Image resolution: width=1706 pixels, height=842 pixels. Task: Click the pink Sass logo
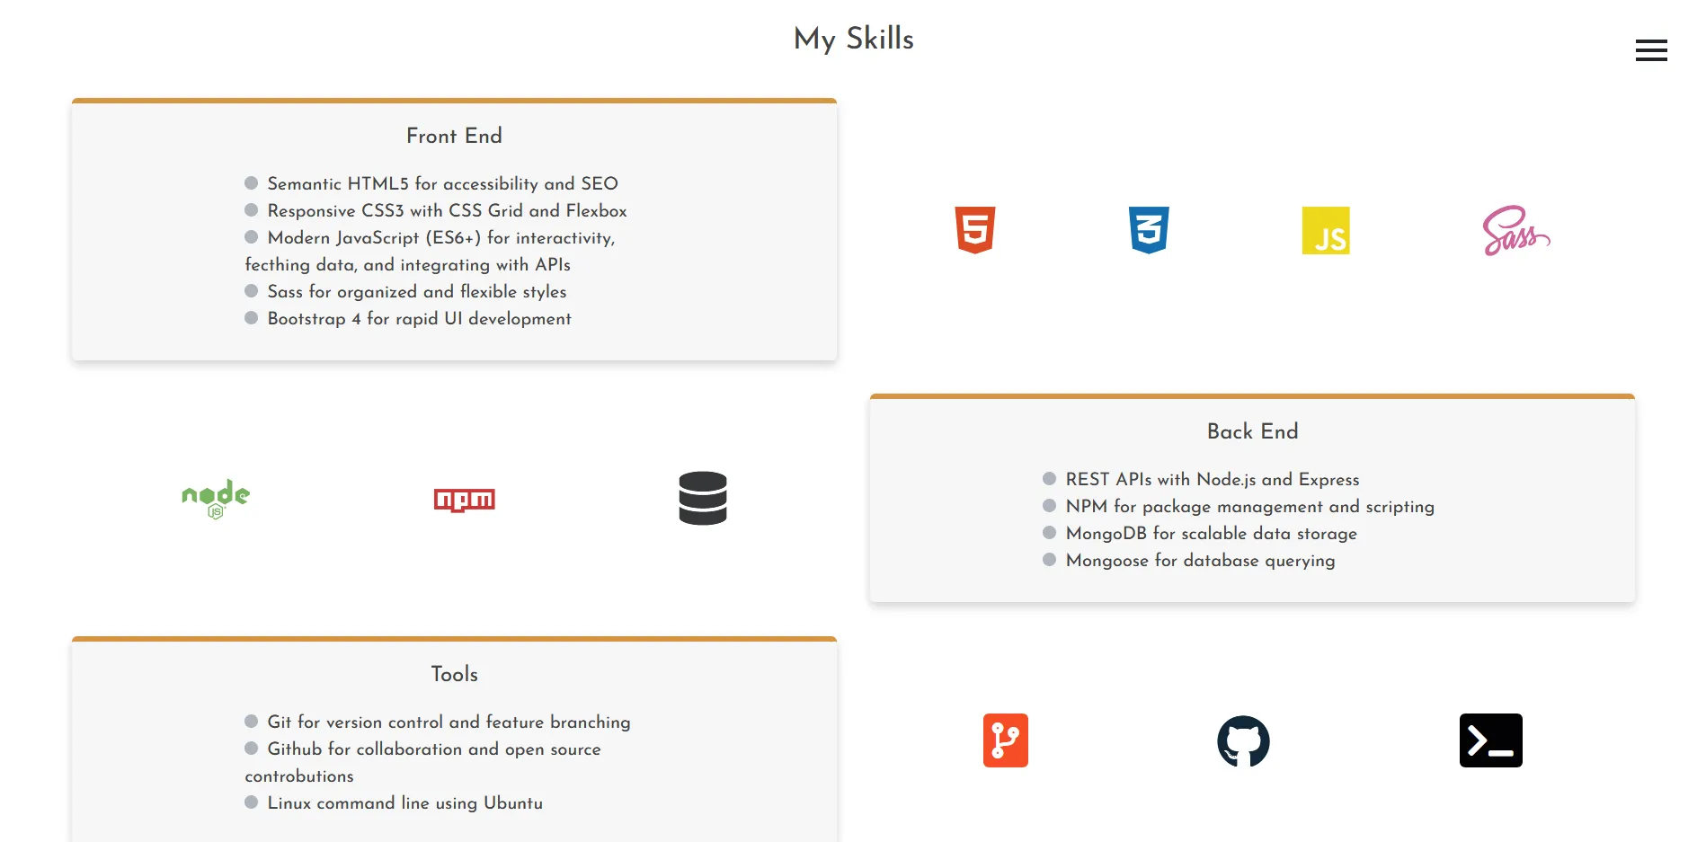(1516, 231)
